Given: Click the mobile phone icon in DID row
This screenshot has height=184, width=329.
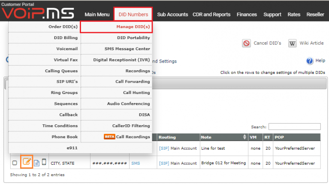Looking at the screenshot, I should click(44, 162).
